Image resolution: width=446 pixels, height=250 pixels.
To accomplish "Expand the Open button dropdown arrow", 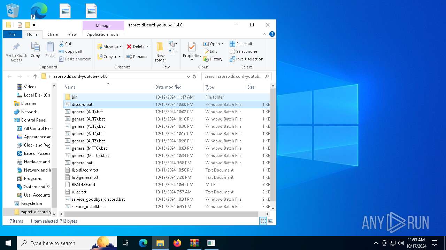I will [x=222, y=44].
